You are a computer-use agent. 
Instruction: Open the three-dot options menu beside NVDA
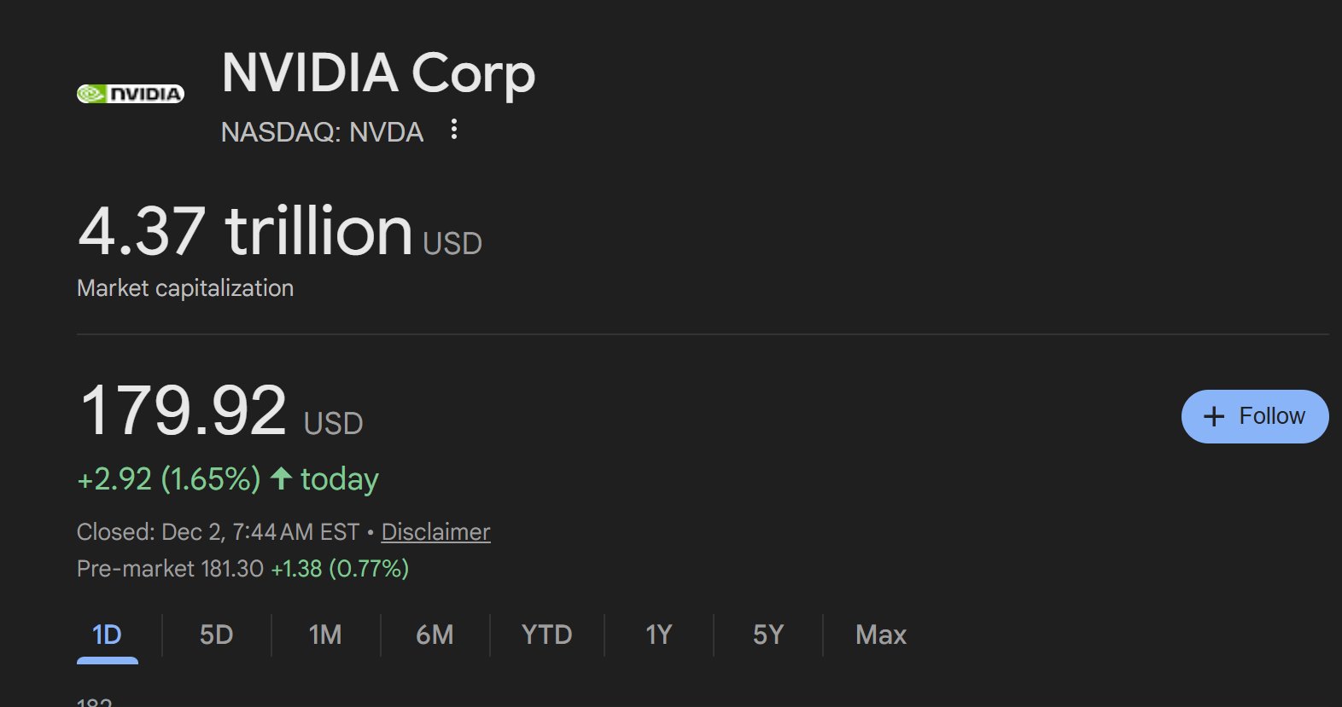(x=454, y=130)
